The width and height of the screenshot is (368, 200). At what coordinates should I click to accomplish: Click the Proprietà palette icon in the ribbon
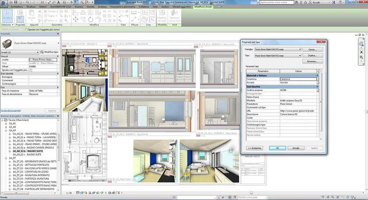[x=20, y=20]
